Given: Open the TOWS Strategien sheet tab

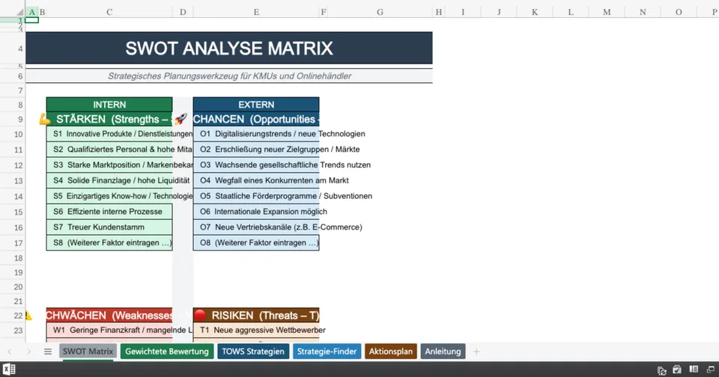Looking at the screenshot, I should [x=253, y=352].
